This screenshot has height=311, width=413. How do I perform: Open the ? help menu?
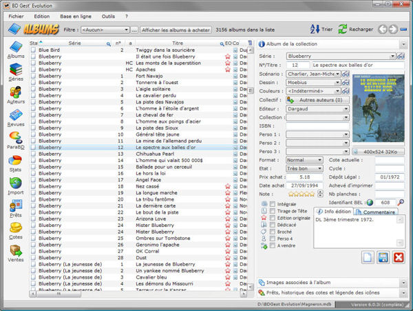pyautogui.click(x=127, y=17)
